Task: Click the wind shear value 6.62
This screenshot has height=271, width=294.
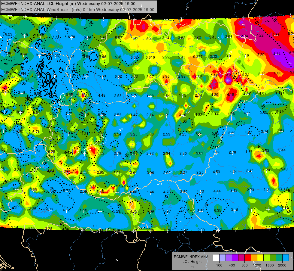Action: [134, 57]
